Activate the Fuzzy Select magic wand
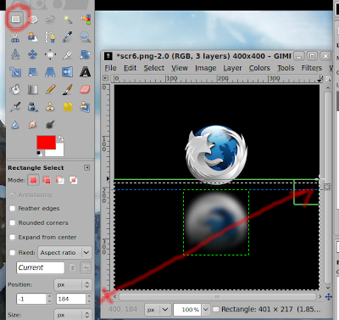This screenshot has height=320, width=339. (68, 20)
